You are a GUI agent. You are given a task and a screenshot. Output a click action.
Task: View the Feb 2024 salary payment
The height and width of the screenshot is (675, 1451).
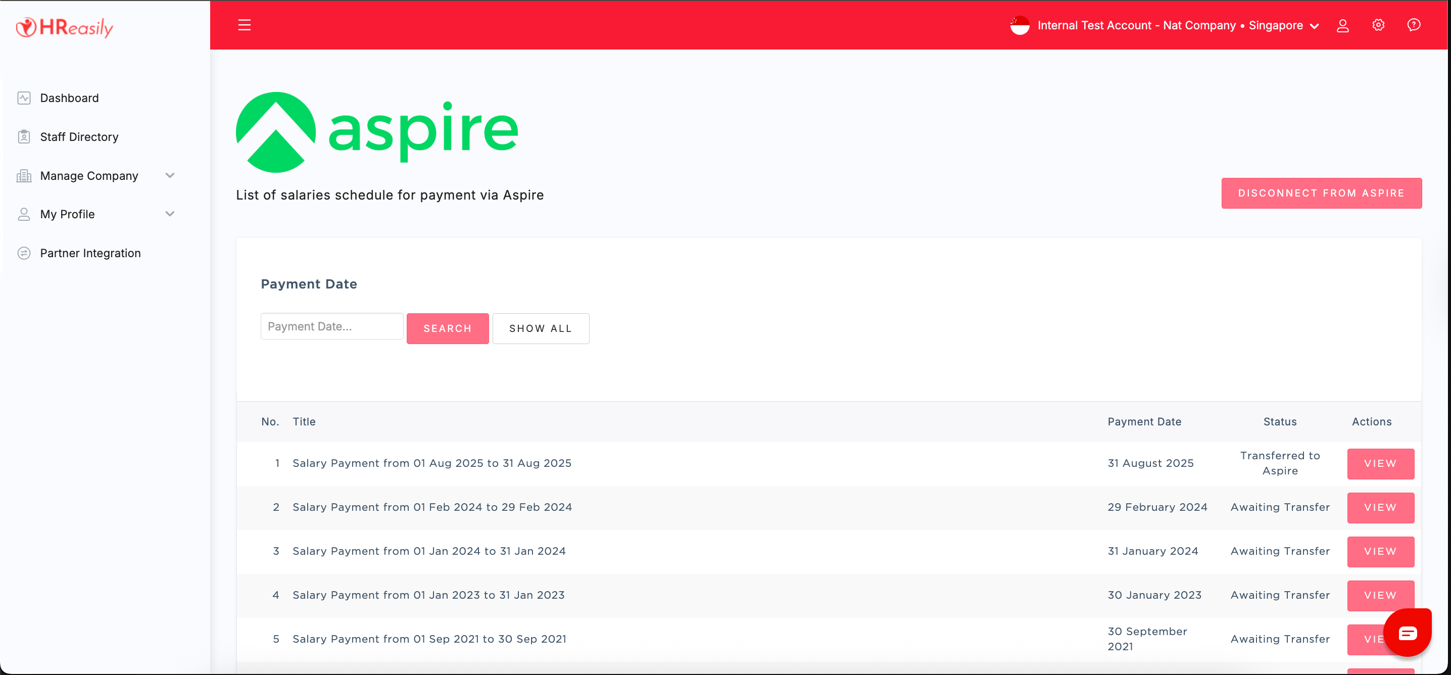[1380, 508]
